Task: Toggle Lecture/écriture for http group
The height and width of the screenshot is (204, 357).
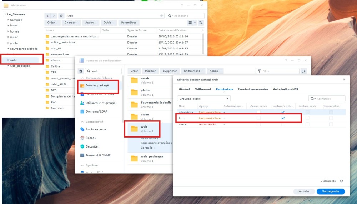Action: 283,118
